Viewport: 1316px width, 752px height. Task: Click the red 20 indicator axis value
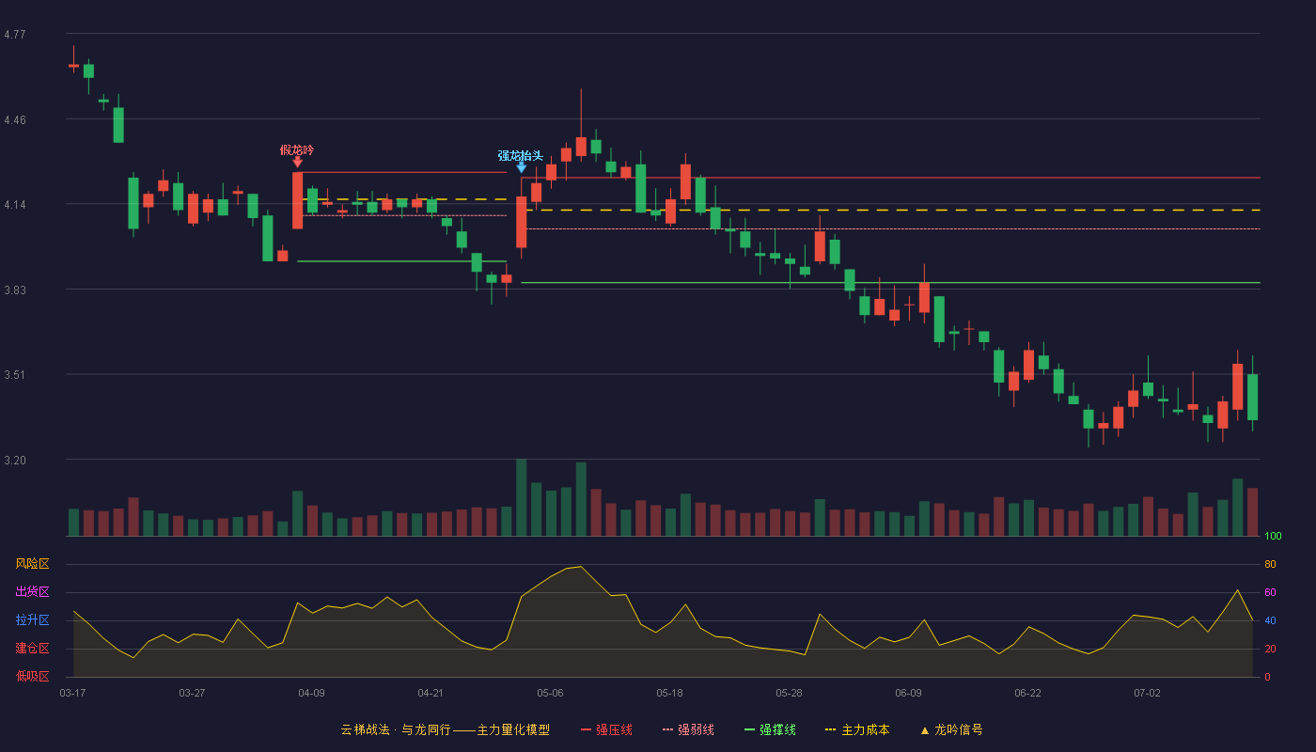coord(1270,649)
